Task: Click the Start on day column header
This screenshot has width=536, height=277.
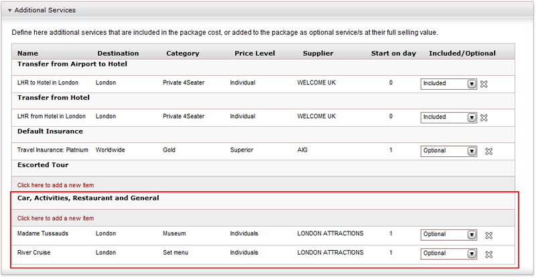Action: click(x=393, y=54)
